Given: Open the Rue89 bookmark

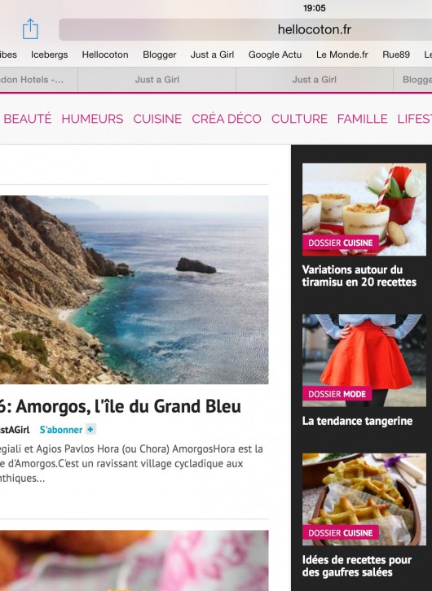Looking at the screenshot, I should 396,55.
